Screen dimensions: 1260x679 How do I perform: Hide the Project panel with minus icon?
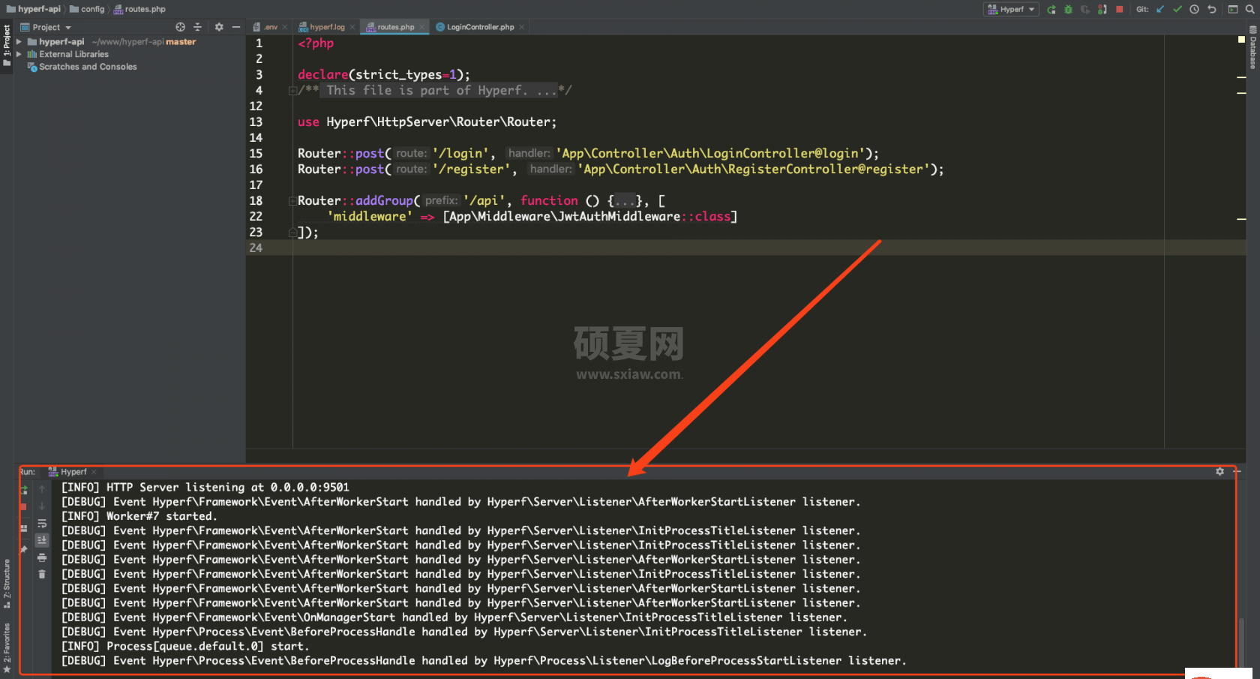point(236,27)
